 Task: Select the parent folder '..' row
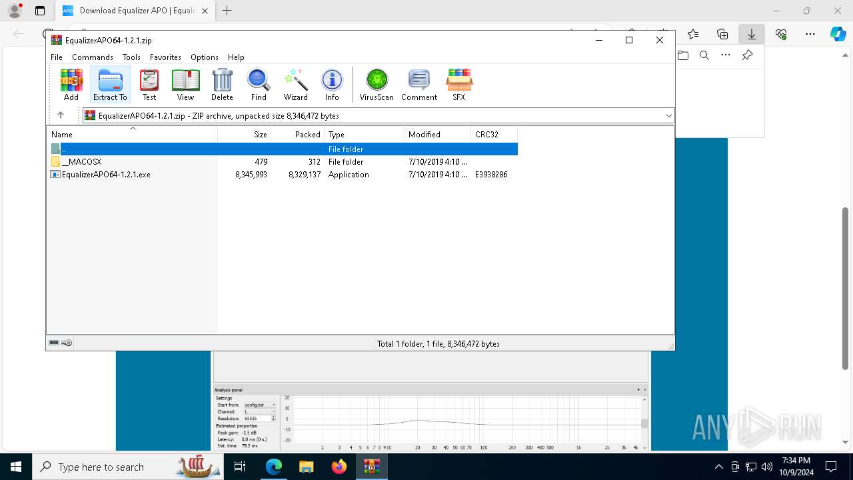click(283, 149)
